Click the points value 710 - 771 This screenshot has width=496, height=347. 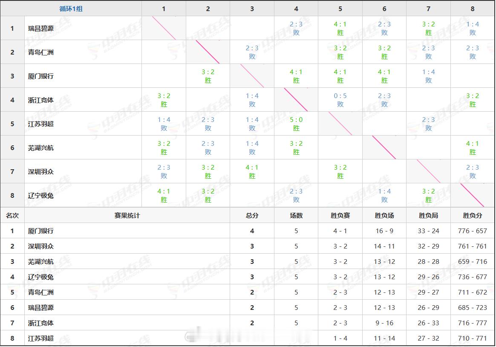[473, 338]
